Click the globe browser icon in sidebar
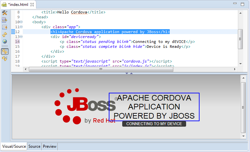 tap(5, 41)
